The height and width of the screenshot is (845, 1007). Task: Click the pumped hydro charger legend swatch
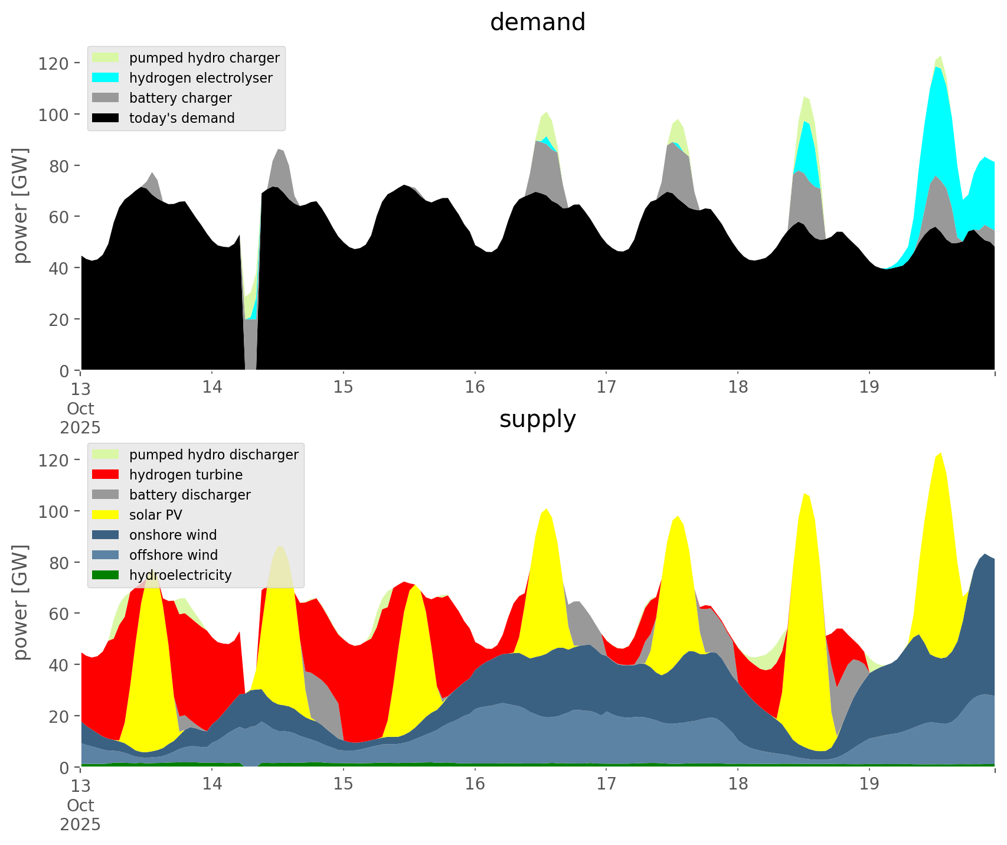click(x=106, y=58)
